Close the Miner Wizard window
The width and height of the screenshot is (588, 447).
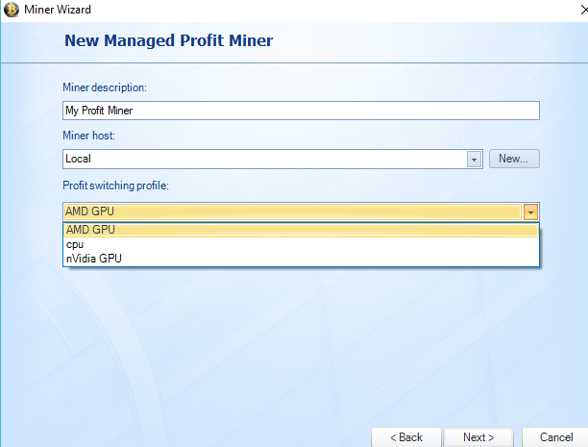click(584, 10)
